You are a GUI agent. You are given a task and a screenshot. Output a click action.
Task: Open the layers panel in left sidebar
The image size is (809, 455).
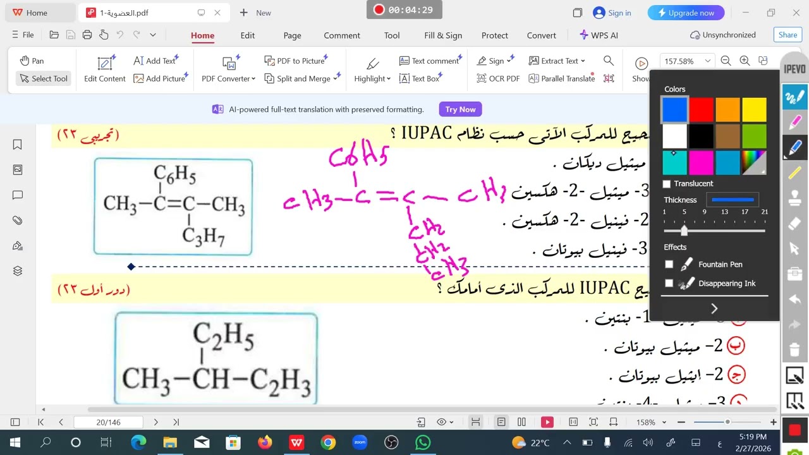click(x=18, y=271)
